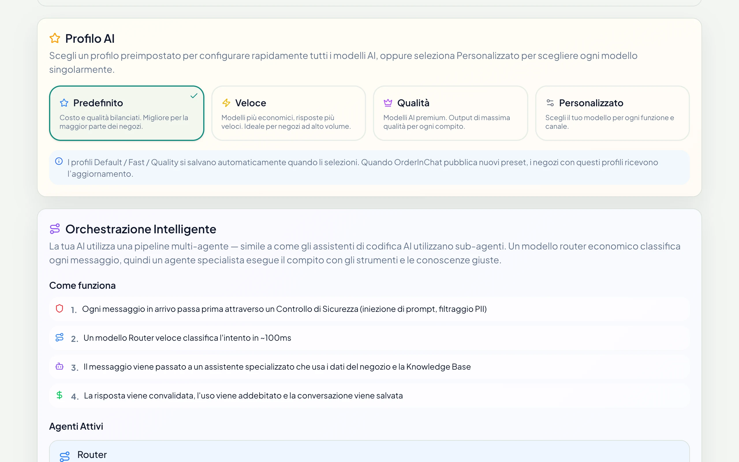739x462 pixels.
Task: Click the Personalizzato description 'Scegli il tuo modello'
Action: click(609, 122)
